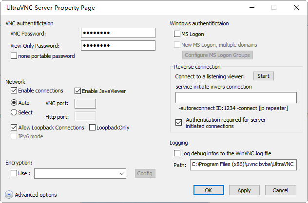The width and height of the screenshot is (308, 203).
Task: Open the Encryption plugin dropdown
Action: pos(122,173)
